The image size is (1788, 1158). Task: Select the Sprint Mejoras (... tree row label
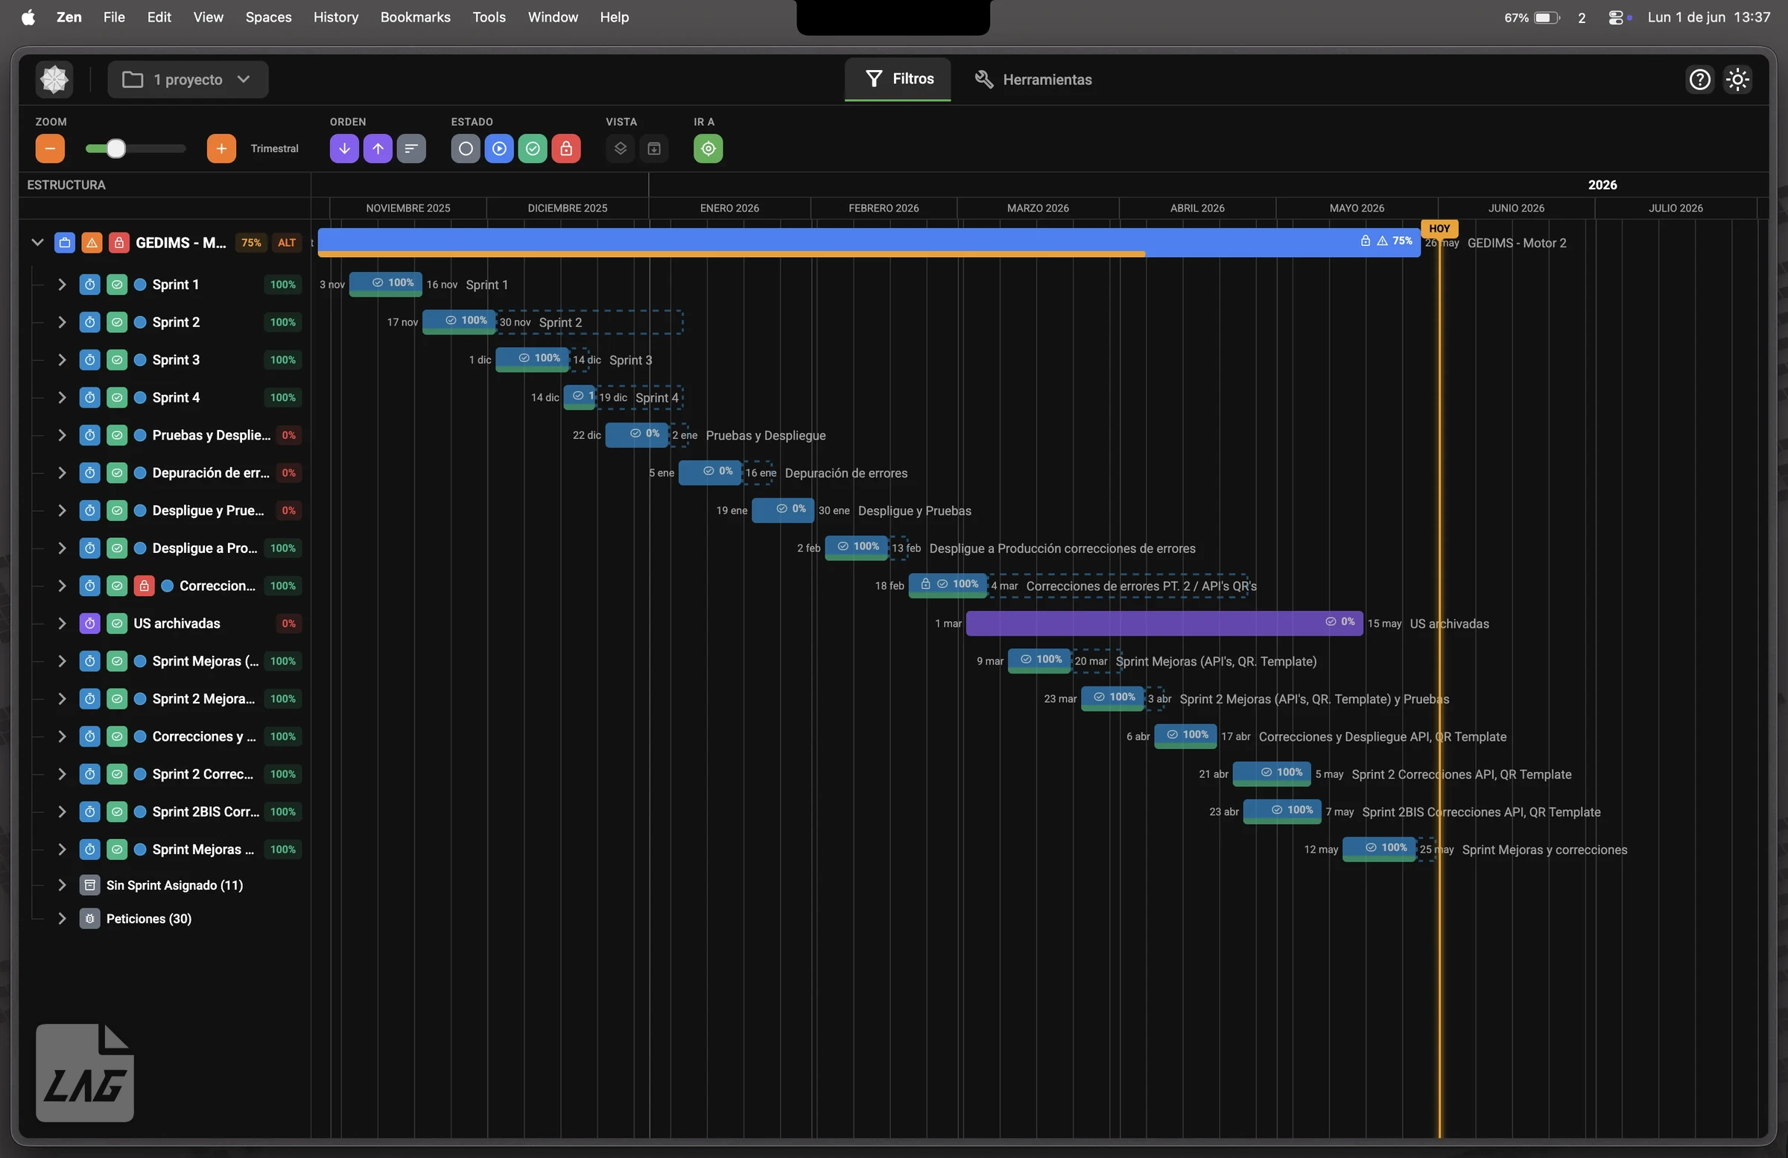pyautogui.click(x=205, y=661)
